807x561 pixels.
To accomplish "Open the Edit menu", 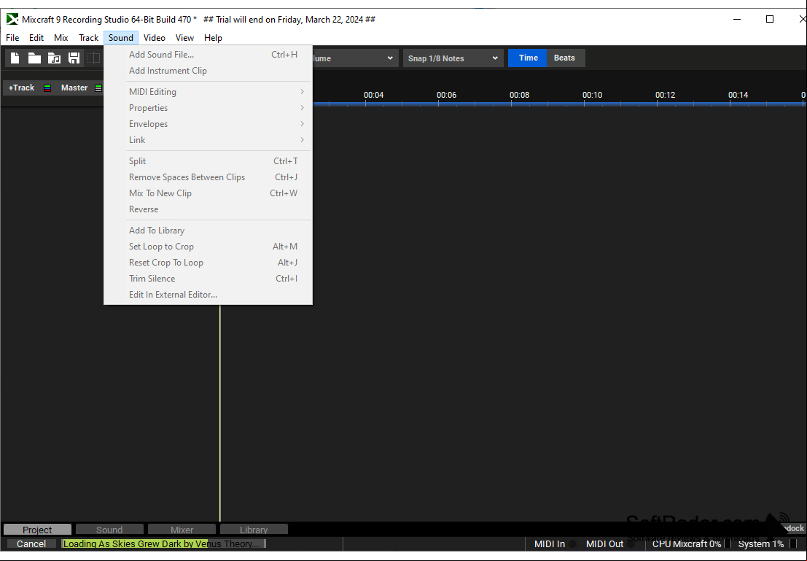I will pos(36,38).
